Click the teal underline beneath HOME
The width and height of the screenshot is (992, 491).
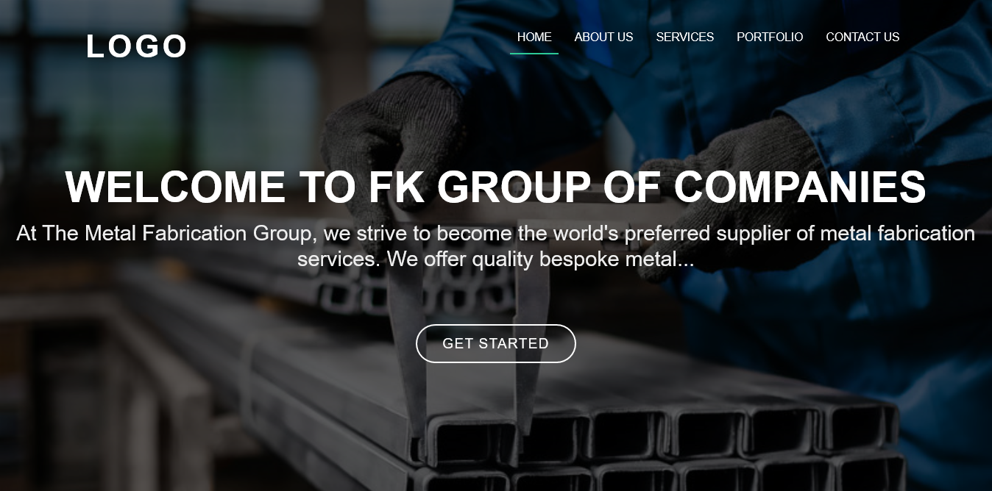pos(534,53)
